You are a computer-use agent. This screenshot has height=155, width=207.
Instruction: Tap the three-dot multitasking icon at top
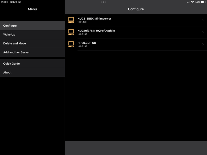point(103,2)
